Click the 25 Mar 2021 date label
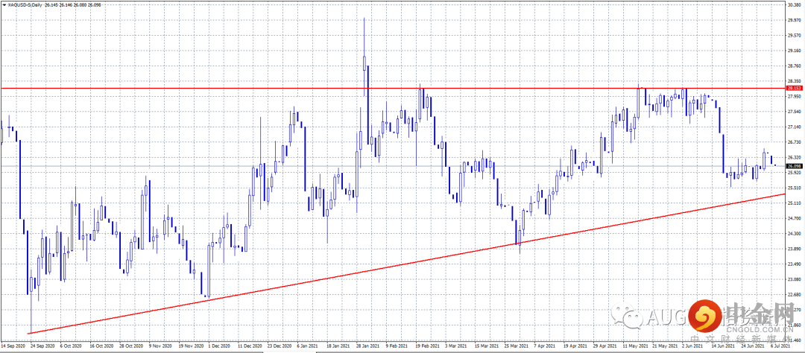805x353 pixels. [516, 346]
